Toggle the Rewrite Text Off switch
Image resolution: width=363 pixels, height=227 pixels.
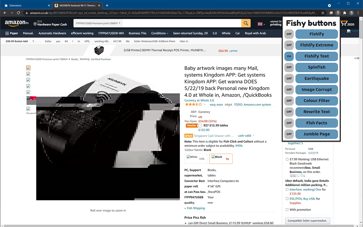point(289,112)
